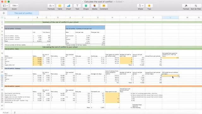Open the Shape picker
Image resolution: width=202 pixels, height=114 pixels.
coord(86,6)
